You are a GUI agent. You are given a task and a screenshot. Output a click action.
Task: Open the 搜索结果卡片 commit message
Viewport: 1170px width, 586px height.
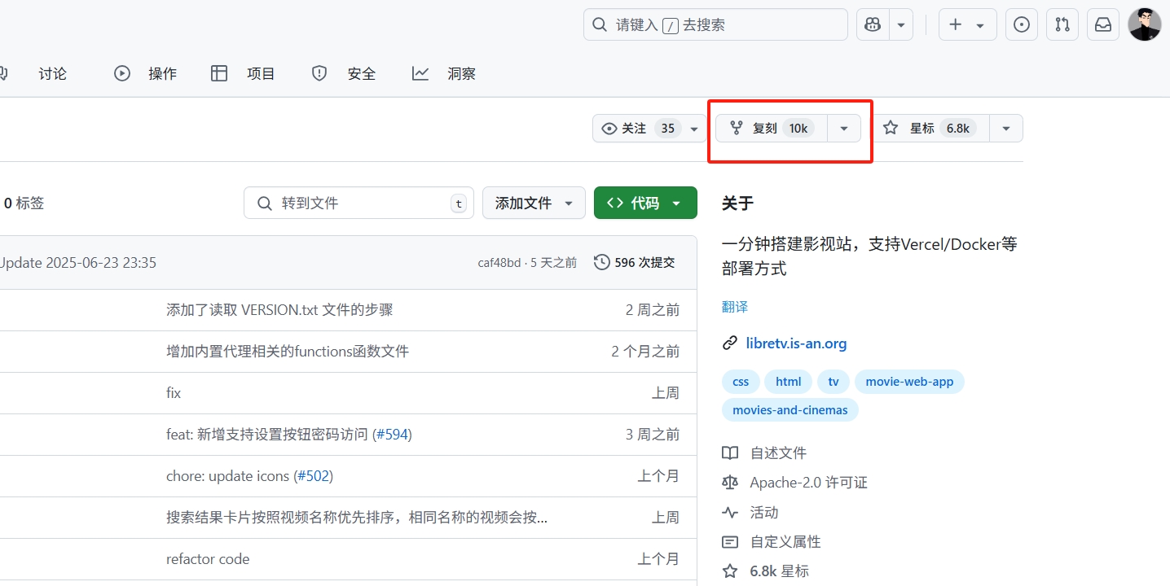point(357,518)
